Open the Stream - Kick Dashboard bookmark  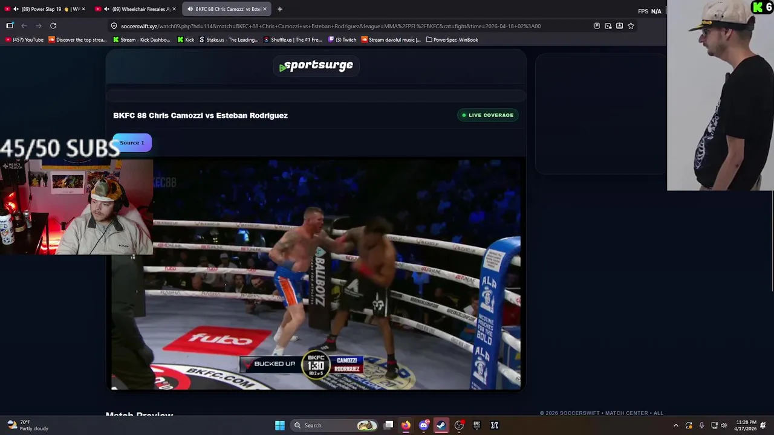(141, 40)
